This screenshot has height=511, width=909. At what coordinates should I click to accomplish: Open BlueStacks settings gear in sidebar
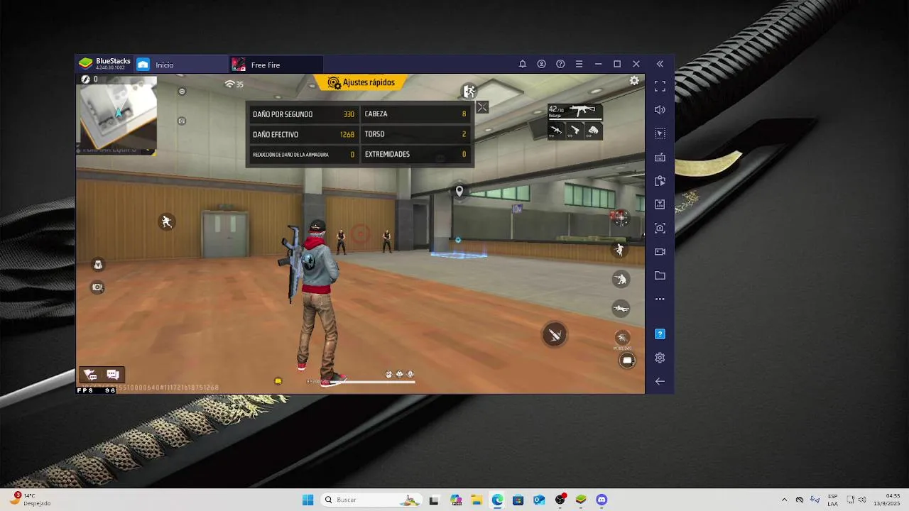[660, 358]
